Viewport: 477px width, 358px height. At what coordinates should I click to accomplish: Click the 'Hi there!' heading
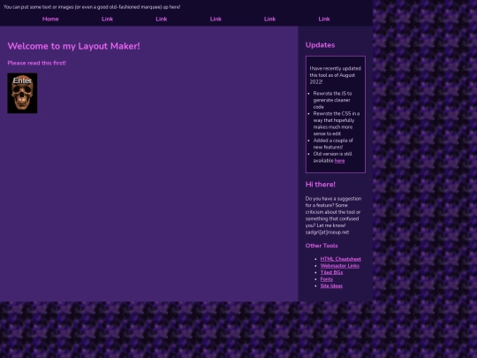click(x=321, y=185)
